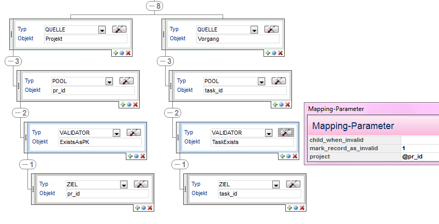Edit Objekt field containing Vorgang
This screenshot has width=439, height=224.
tap(238, 39)
